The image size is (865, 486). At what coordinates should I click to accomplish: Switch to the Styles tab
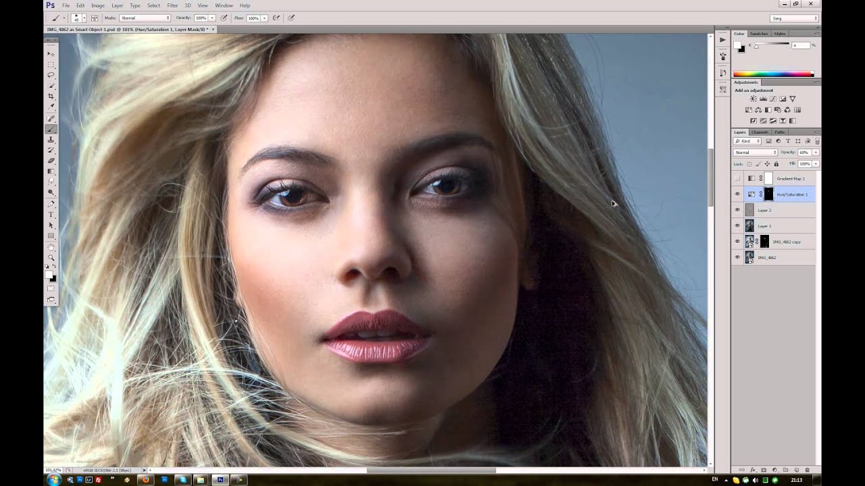point(780,34)
